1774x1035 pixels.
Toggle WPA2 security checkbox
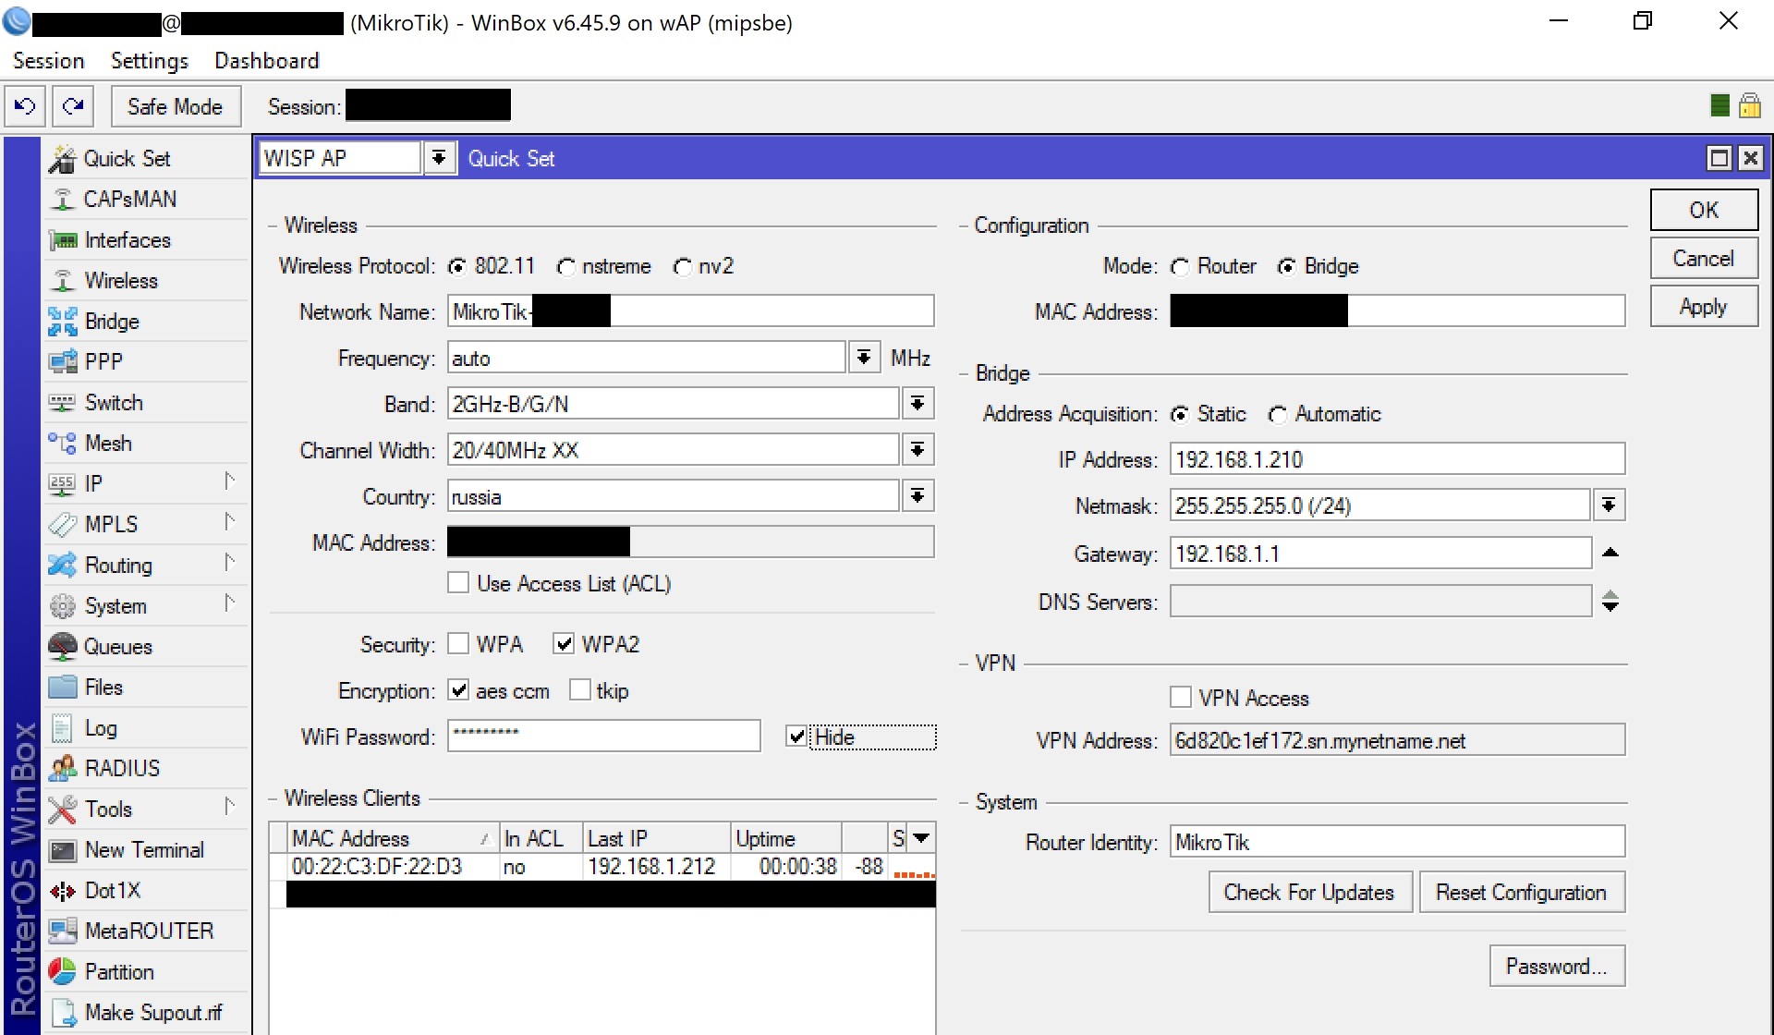564,644
